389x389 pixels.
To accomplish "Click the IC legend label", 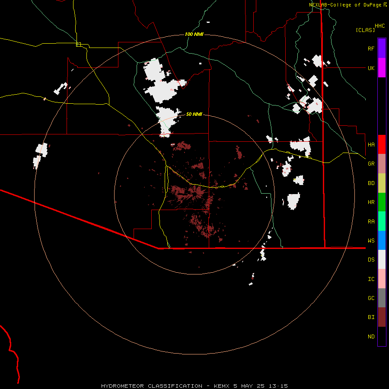I will (x=371, y=279).
